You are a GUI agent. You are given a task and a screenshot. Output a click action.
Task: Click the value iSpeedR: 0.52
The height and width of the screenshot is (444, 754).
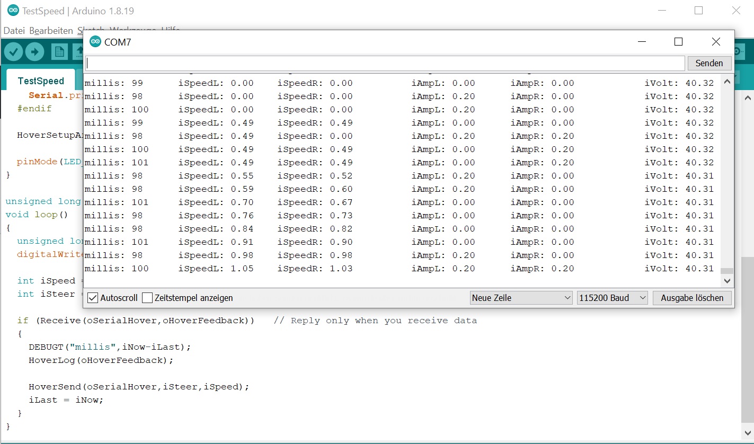point(315,176)
